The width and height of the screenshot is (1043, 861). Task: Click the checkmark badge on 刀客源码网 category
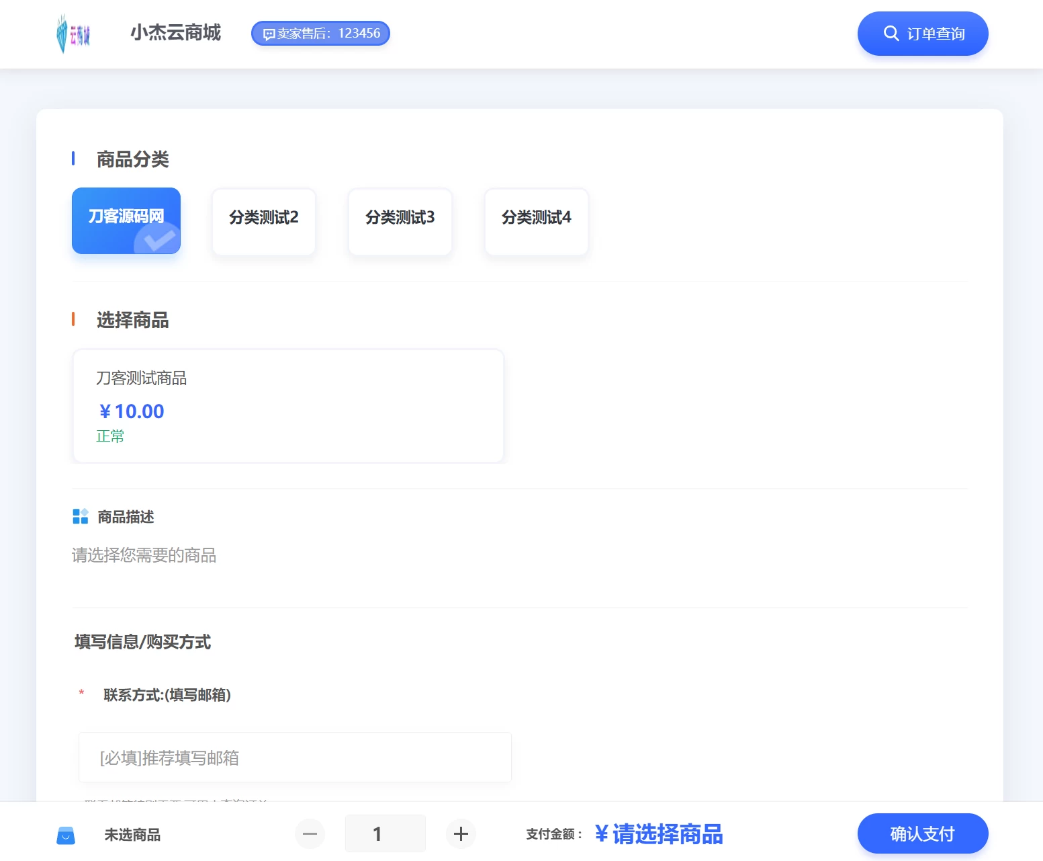156,239
